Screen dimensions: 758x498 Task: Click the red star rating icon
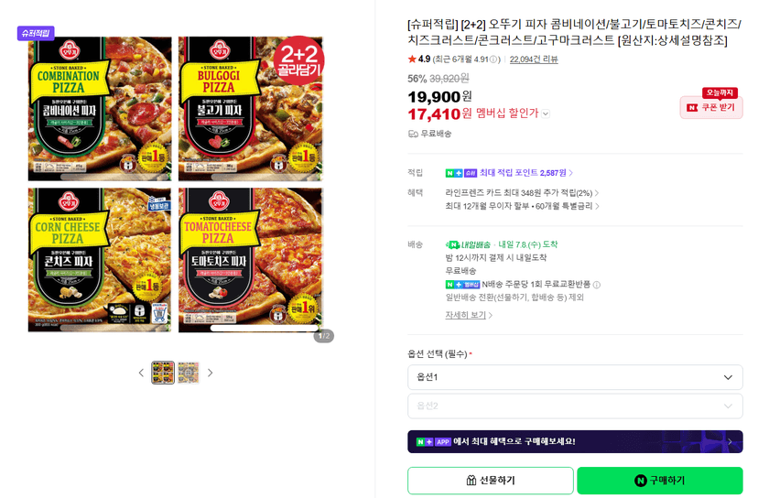click(412, 59)
